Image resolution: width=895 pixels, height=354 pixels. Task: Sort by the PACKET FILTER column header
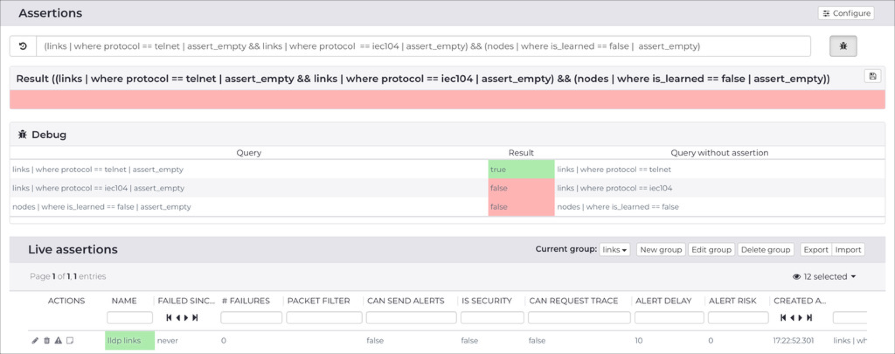point(319,301)
